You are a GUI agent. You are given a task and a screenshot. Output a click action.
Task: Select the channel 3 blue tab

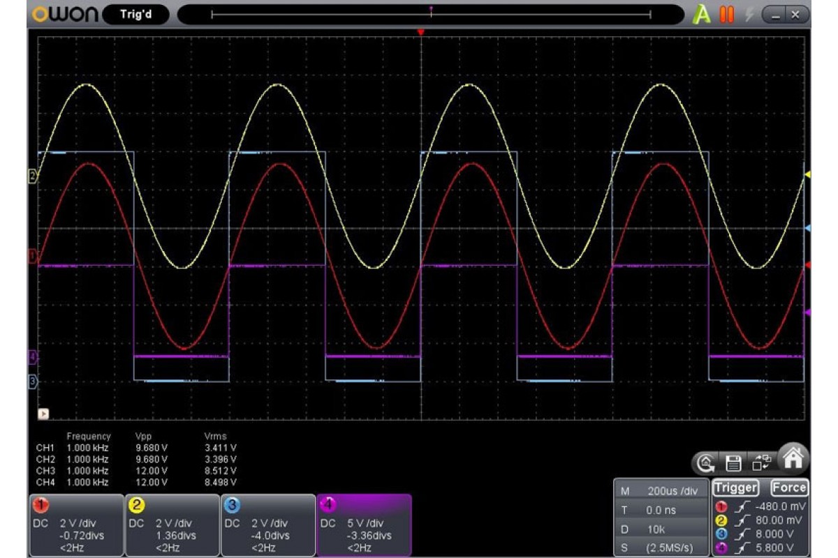coord(267,525)
